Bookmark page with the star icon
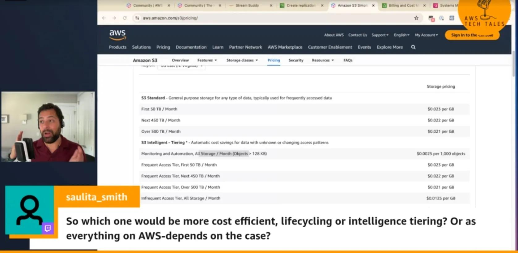 416,18
